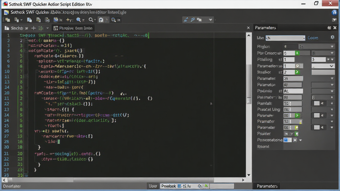Click the icon right of the Coere link

pos(332,37)
